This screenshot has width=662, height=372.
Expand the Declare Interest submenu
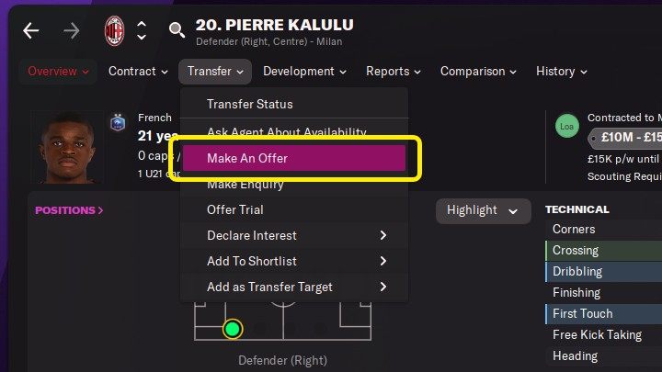pyautogui.click(x=296, y=235)
